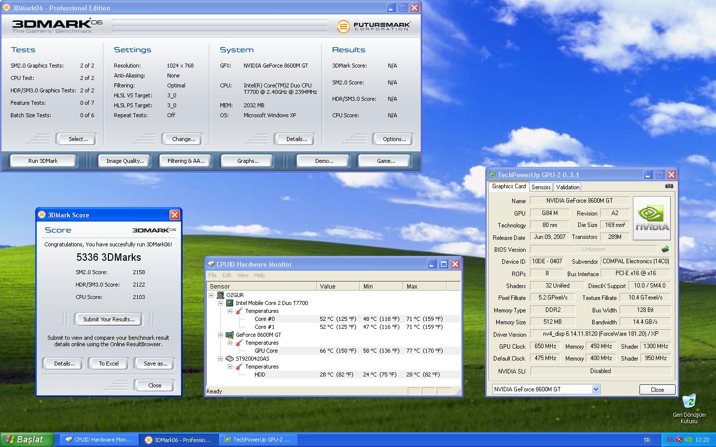Image resolution: width=716 pixels, height=447 pixels.
Task: Click the To Excel button
Action: (109, 364)
